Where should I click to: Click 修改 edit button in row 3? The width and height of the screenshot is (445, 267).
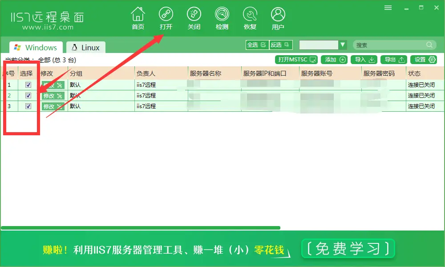point(53,106)
